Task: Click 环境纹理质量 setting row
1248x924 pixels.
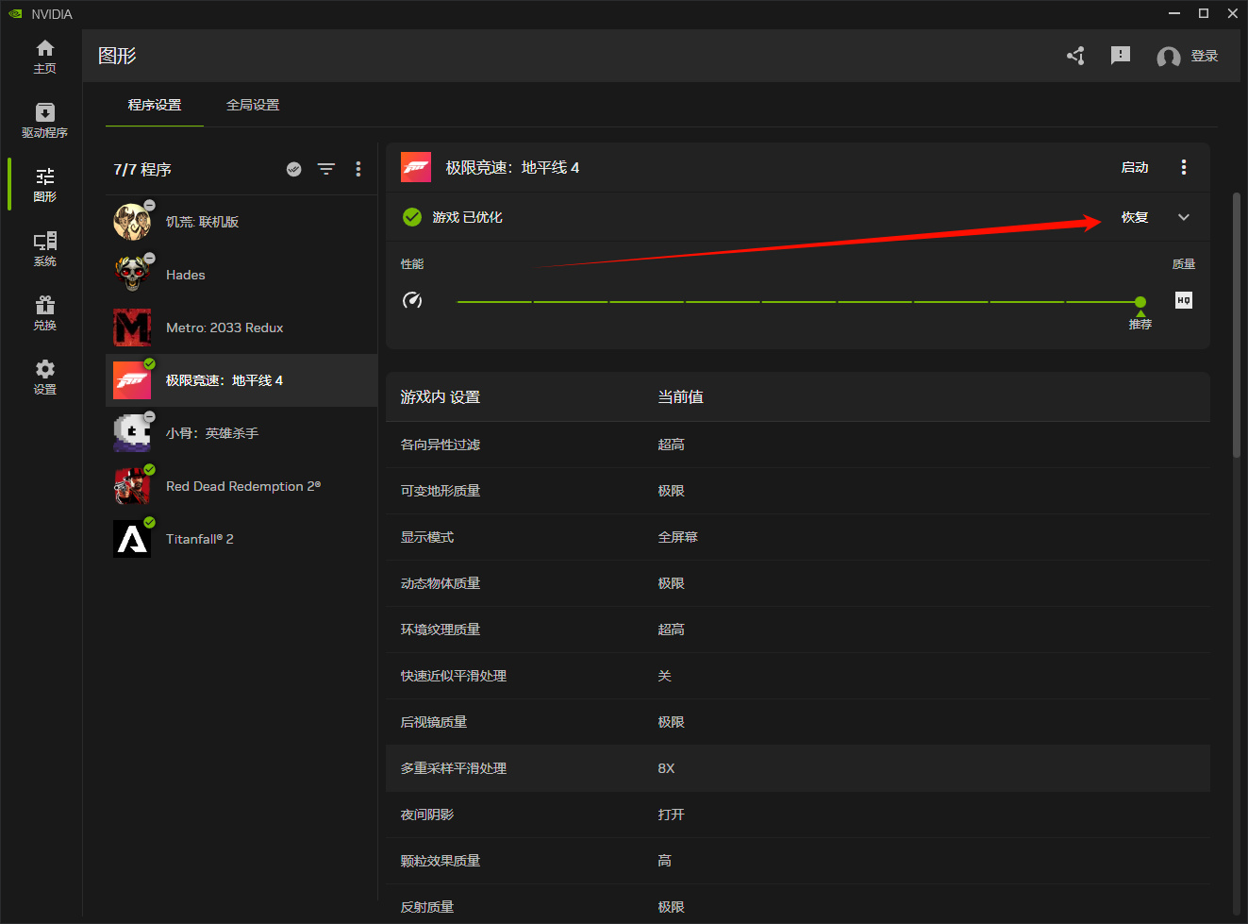Action: point(798,630)
